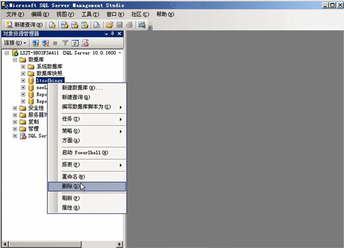The width and height of the screenshot is (344, 248).
Task: Open the Reports (报表) submenu
Action: pos(87,165)
